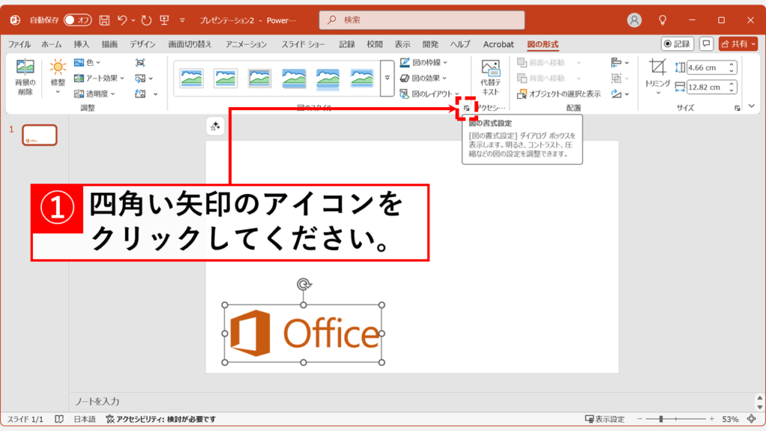Click the Redo arrow icon

click(x=146, y=20)
